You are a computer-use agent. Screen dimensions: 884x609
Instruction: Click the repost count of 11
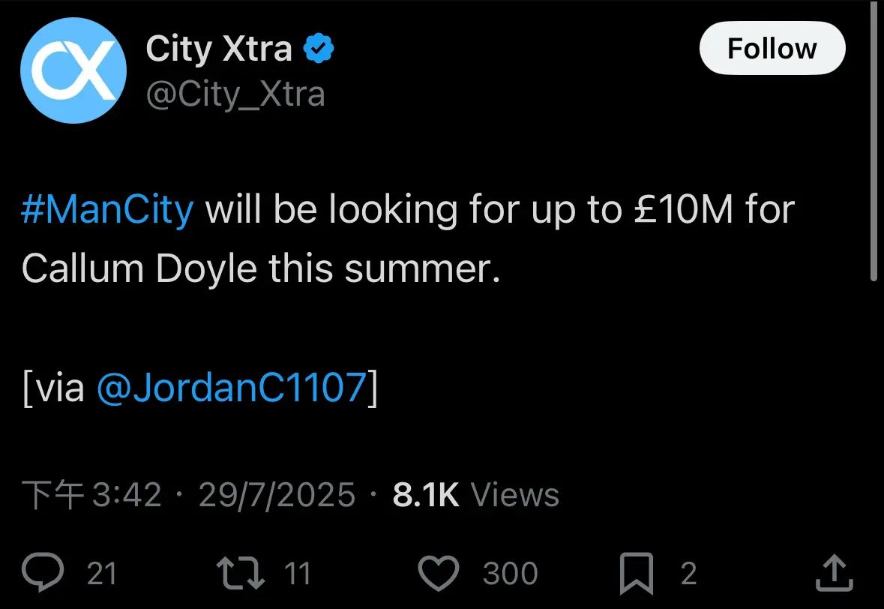click(x=297, y=574)
